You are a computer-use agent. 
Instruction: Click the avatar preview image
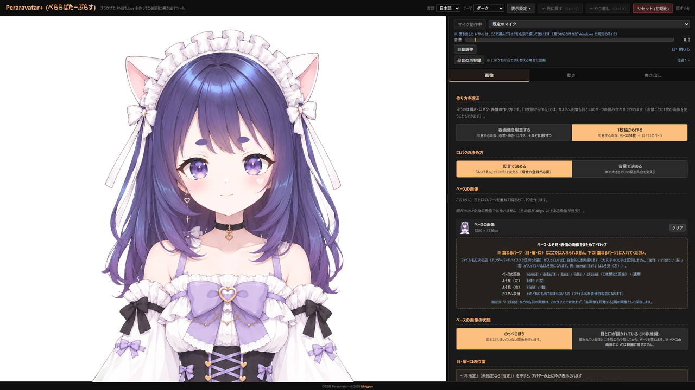(x=223, y=199)
